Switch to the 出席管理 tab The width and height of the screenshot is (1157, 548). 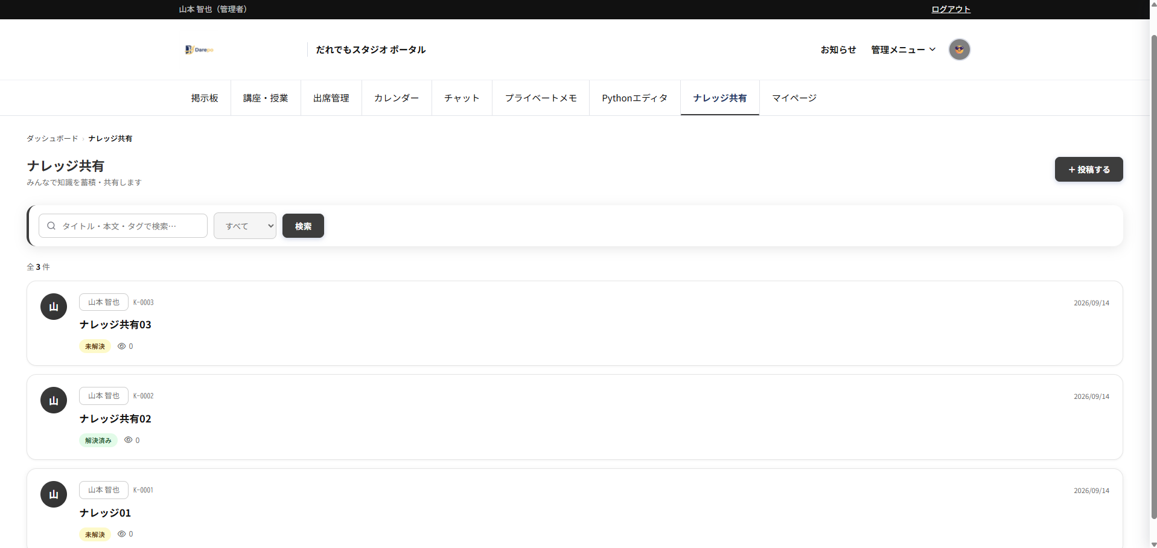(331, 98)
